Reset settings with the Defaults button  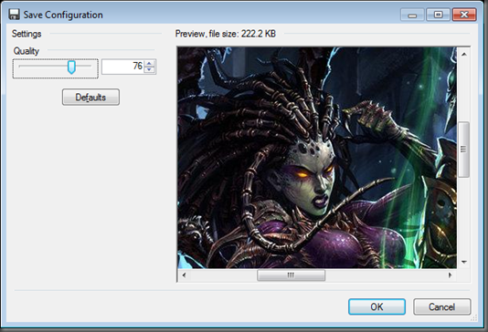pos(90,98)
